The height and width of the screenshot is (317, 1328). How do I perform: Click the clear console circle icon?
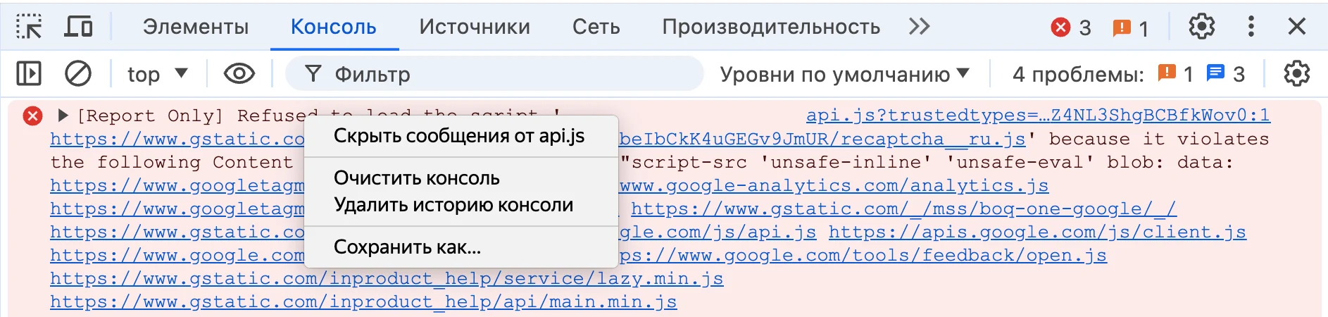pyautogui.click(x=78, y=74)
